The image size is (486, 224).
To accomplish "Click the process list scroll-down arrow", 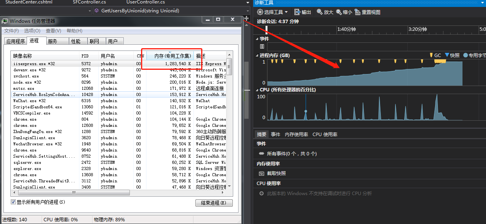I will pyautogui.click(x=229, y=187).
